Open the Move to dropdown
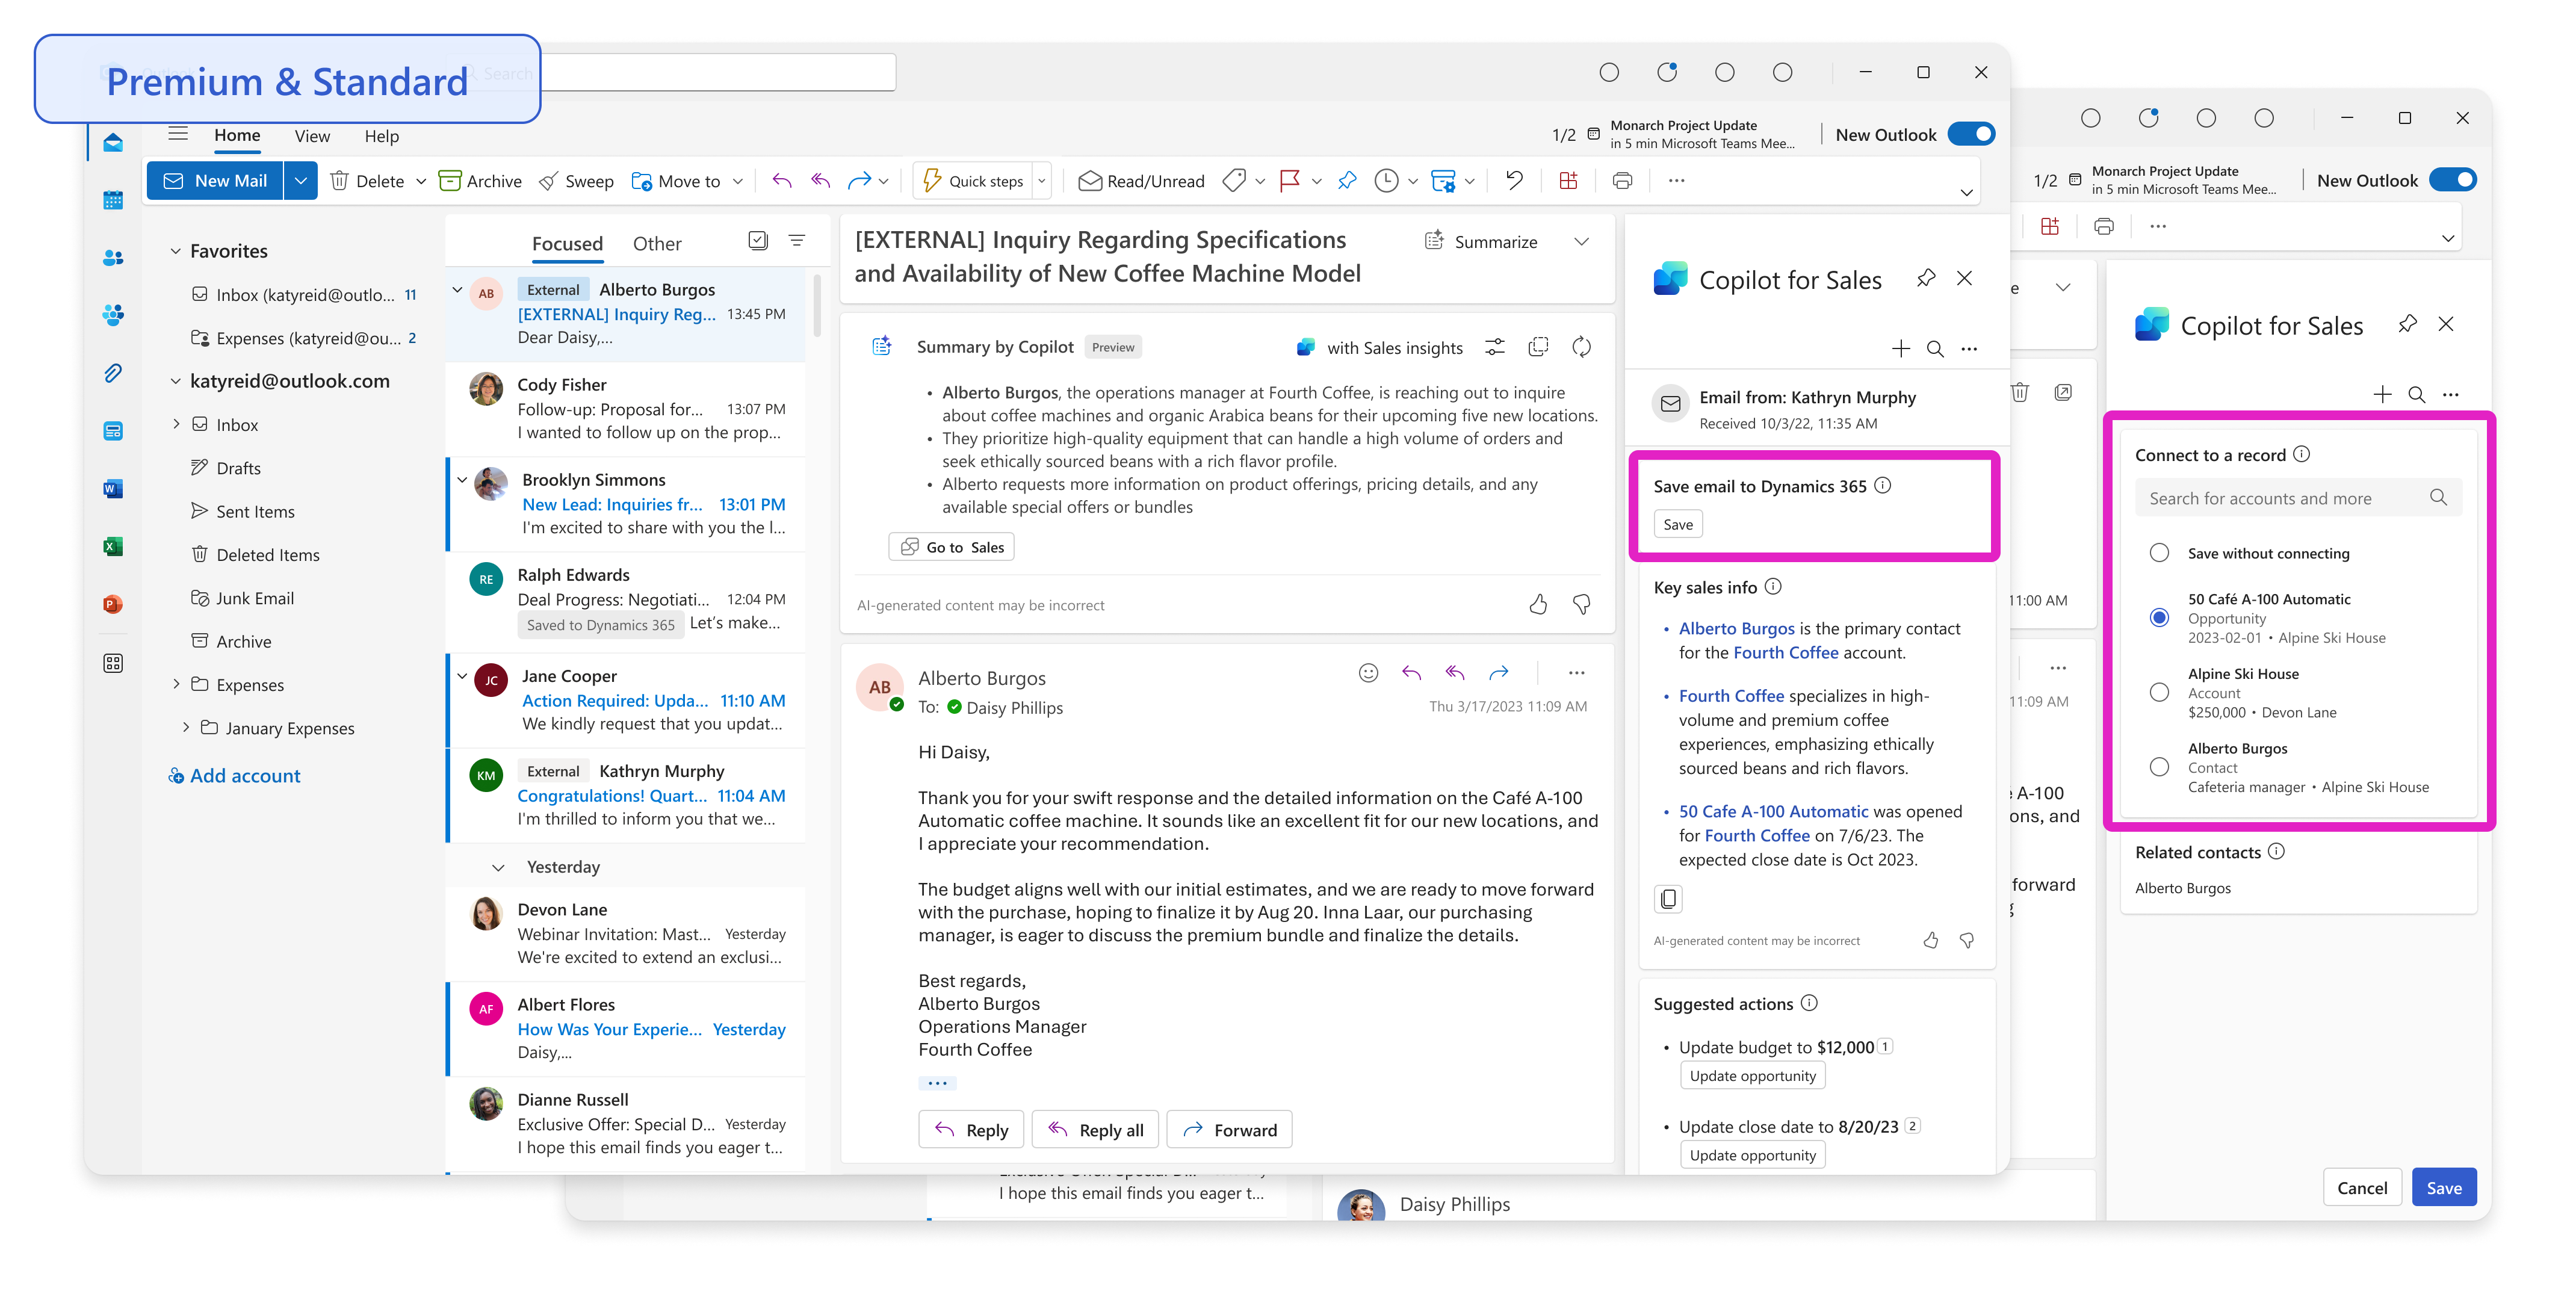 tap(738, 181)
